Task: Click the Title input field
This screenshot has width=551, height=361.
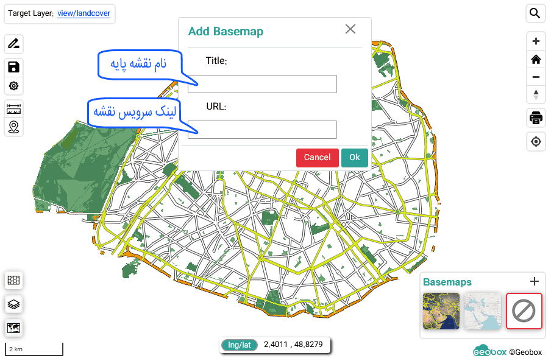Action: pos(262,84)
